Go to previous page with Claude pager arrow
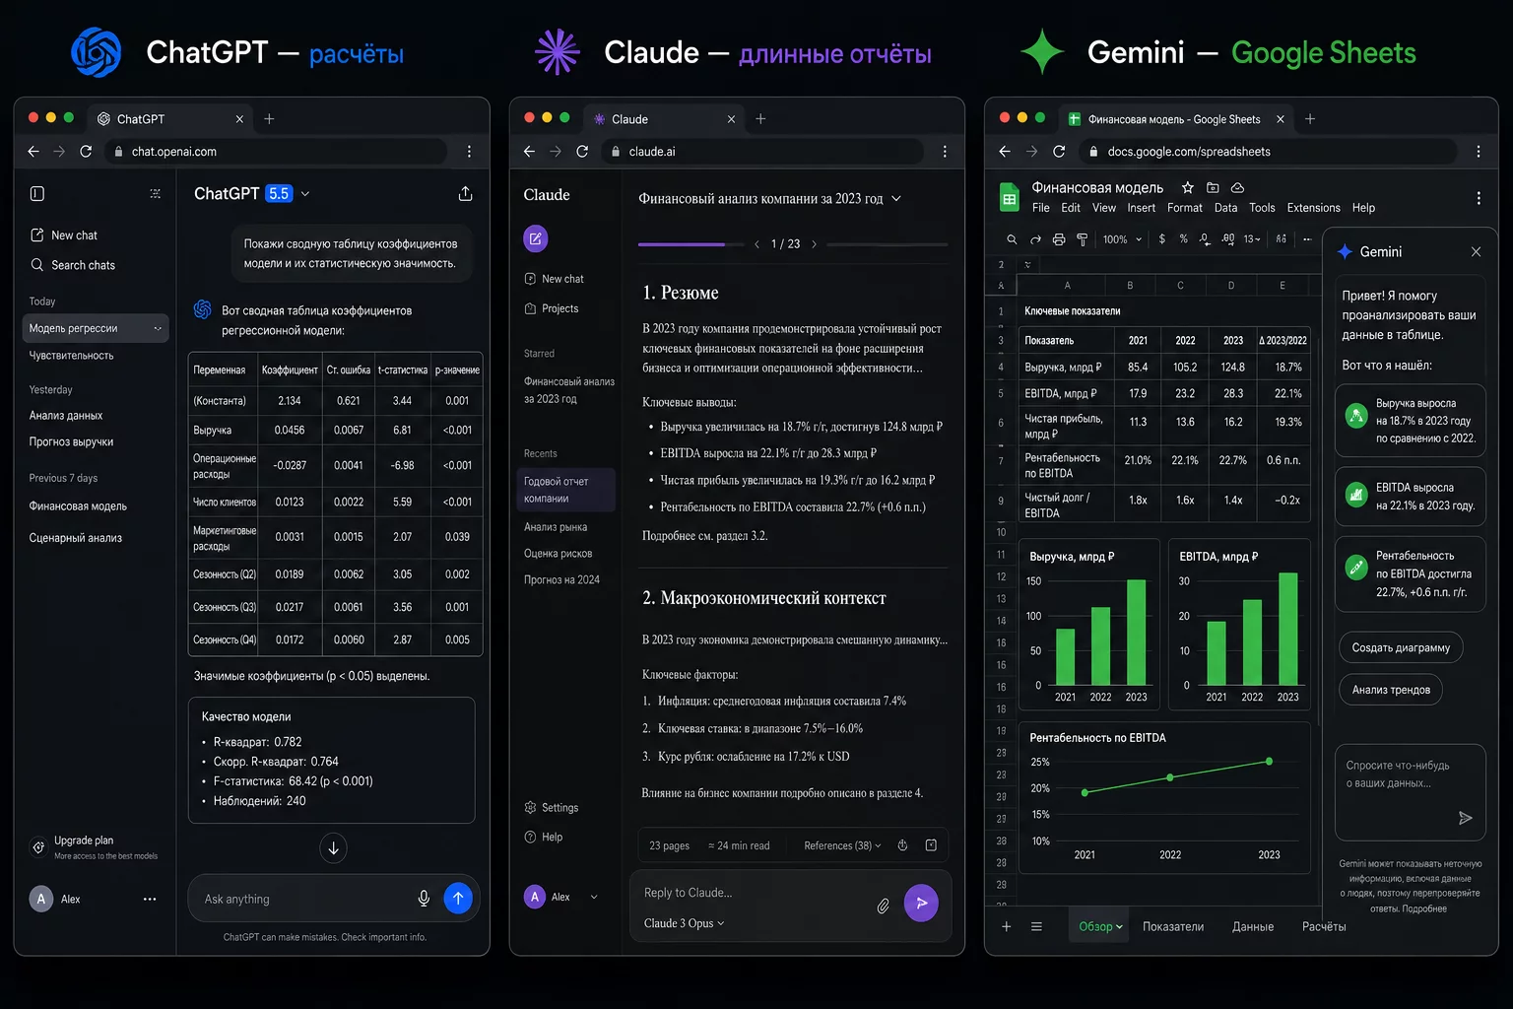The width and height of the screenshot is (1513, 1009). [x=756, y=244]
